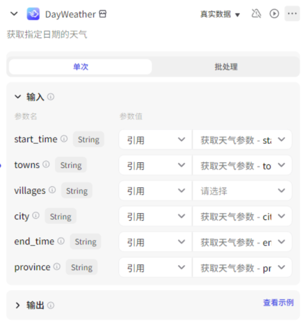Open the value dropdown for the city parameter
The width and height of the screenshot is (302, 322).
point(242,216)
